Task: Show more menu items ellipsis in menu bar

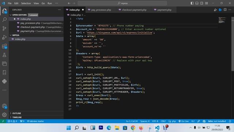Action: [57, 3]
